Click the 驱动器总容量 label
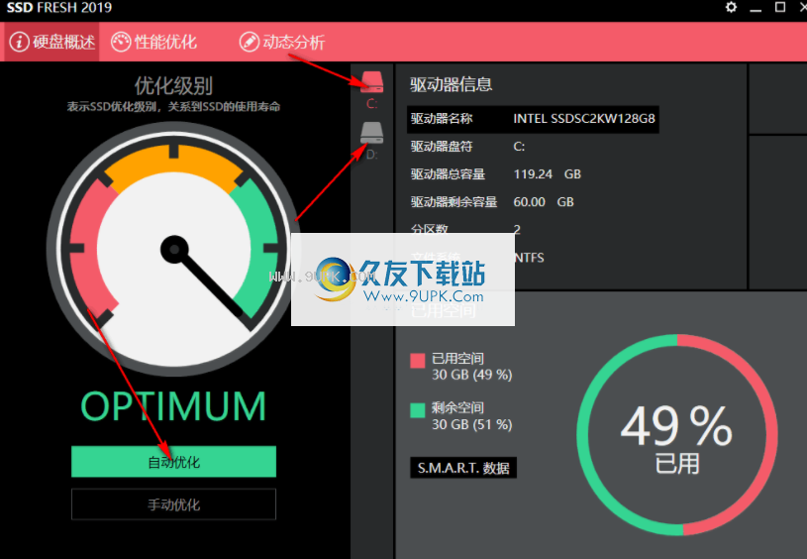This screenshot has height=559, width=807. coord(448,174)
